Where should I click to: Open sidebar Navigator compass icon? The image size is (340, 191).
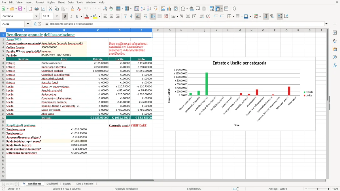[335, 57]
